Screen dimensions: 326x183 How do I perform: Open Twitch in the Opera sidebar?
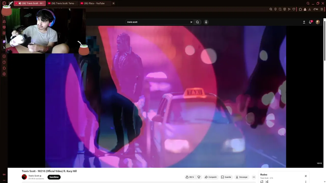tap(4, 41)
